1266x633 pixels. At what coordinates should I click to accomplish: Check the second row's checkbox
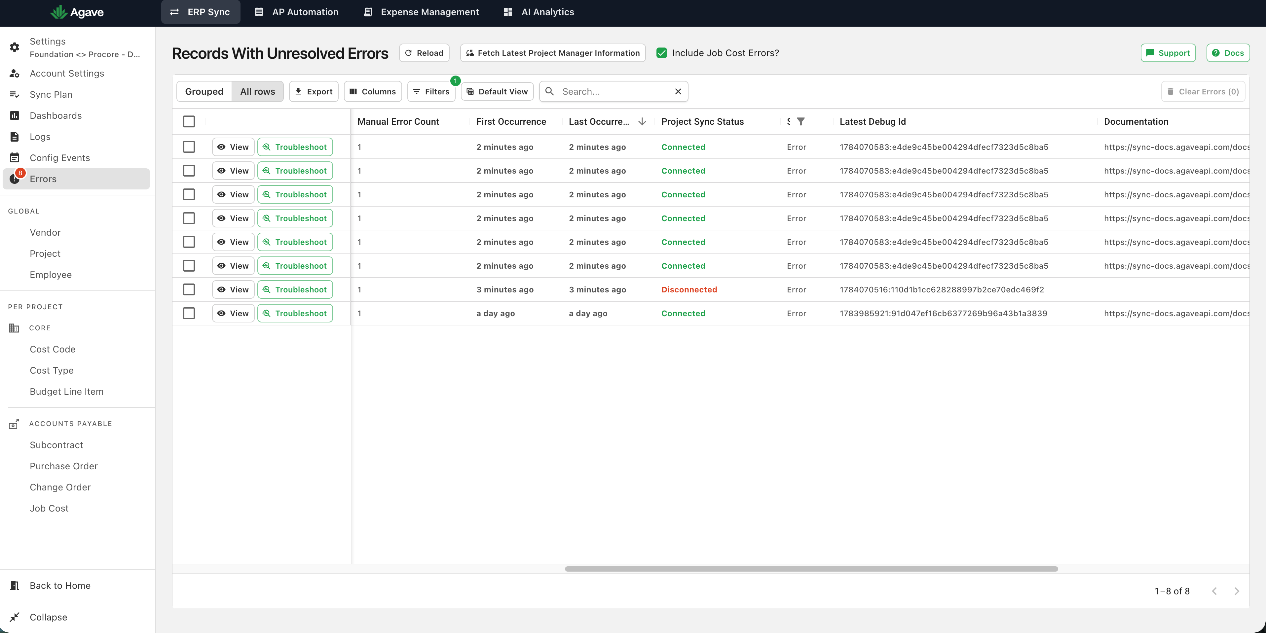tap(189, 170)
